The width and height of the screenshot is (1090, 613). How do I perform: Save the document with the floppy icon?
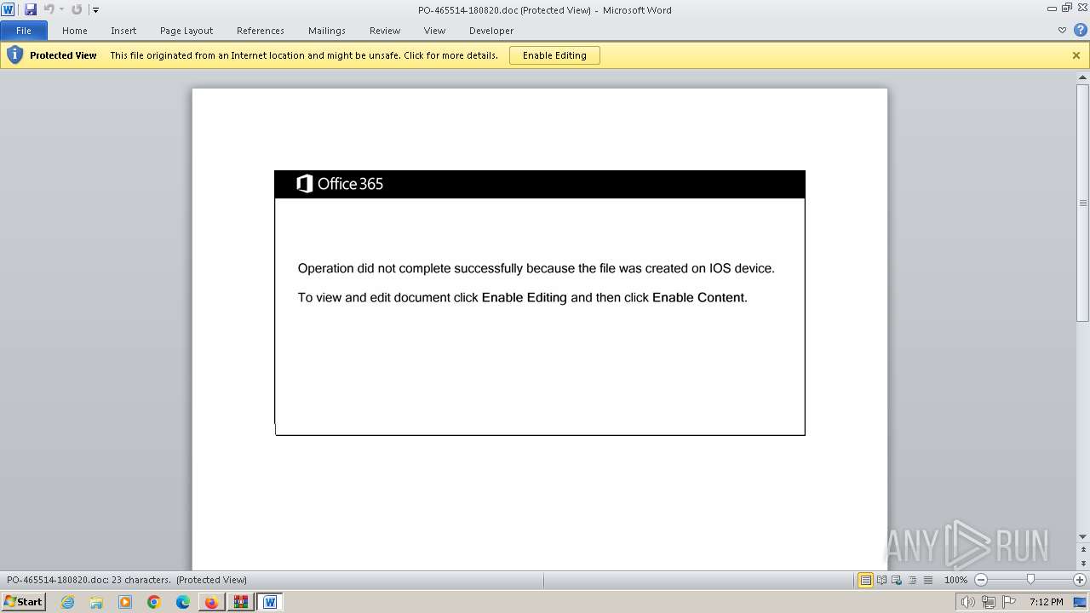pos(31,9)
